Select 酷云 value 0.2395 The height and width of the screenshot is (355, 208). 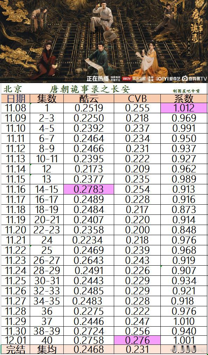click(x=89, y=159)
